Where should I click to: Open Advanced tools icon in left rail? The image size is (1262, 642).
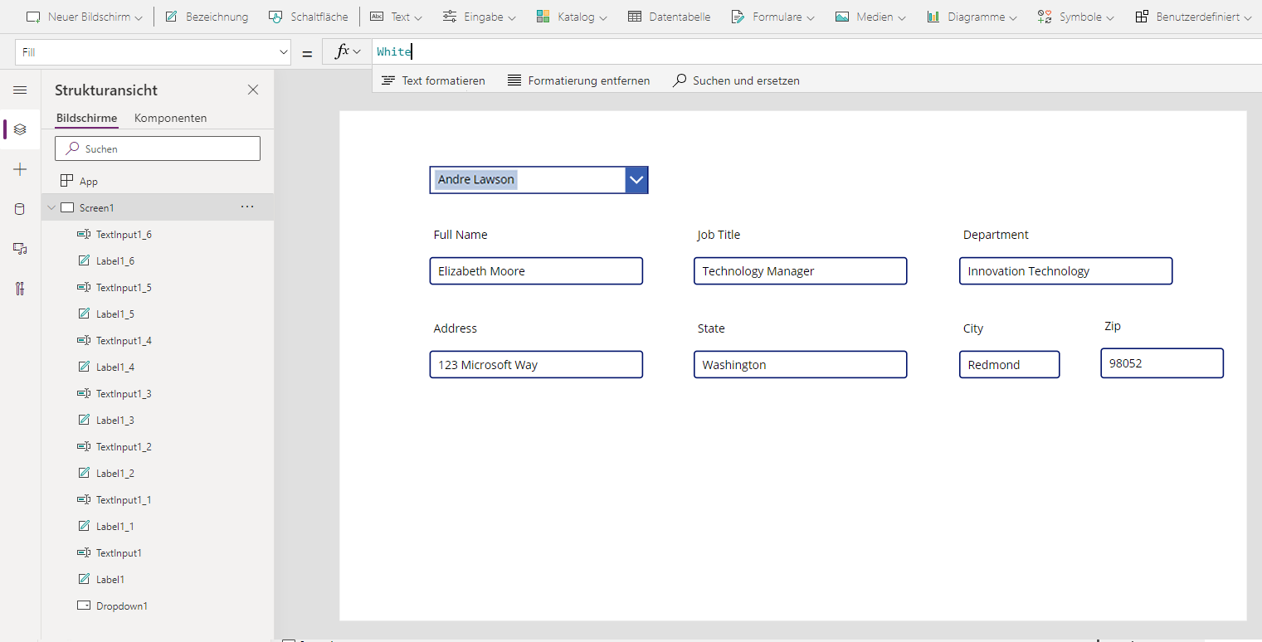[21, 289]
